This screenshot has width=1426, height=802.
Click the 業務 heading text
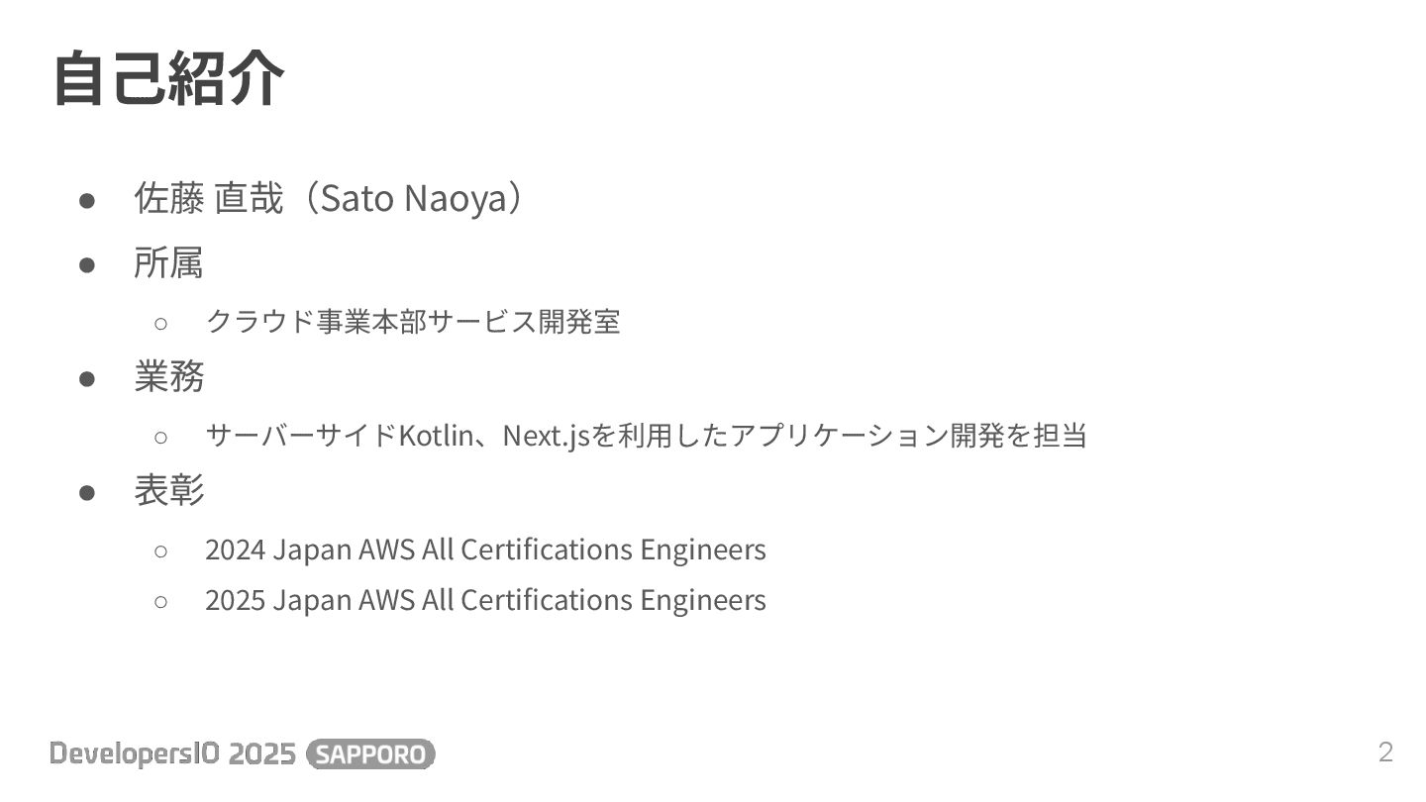(168, 377)
